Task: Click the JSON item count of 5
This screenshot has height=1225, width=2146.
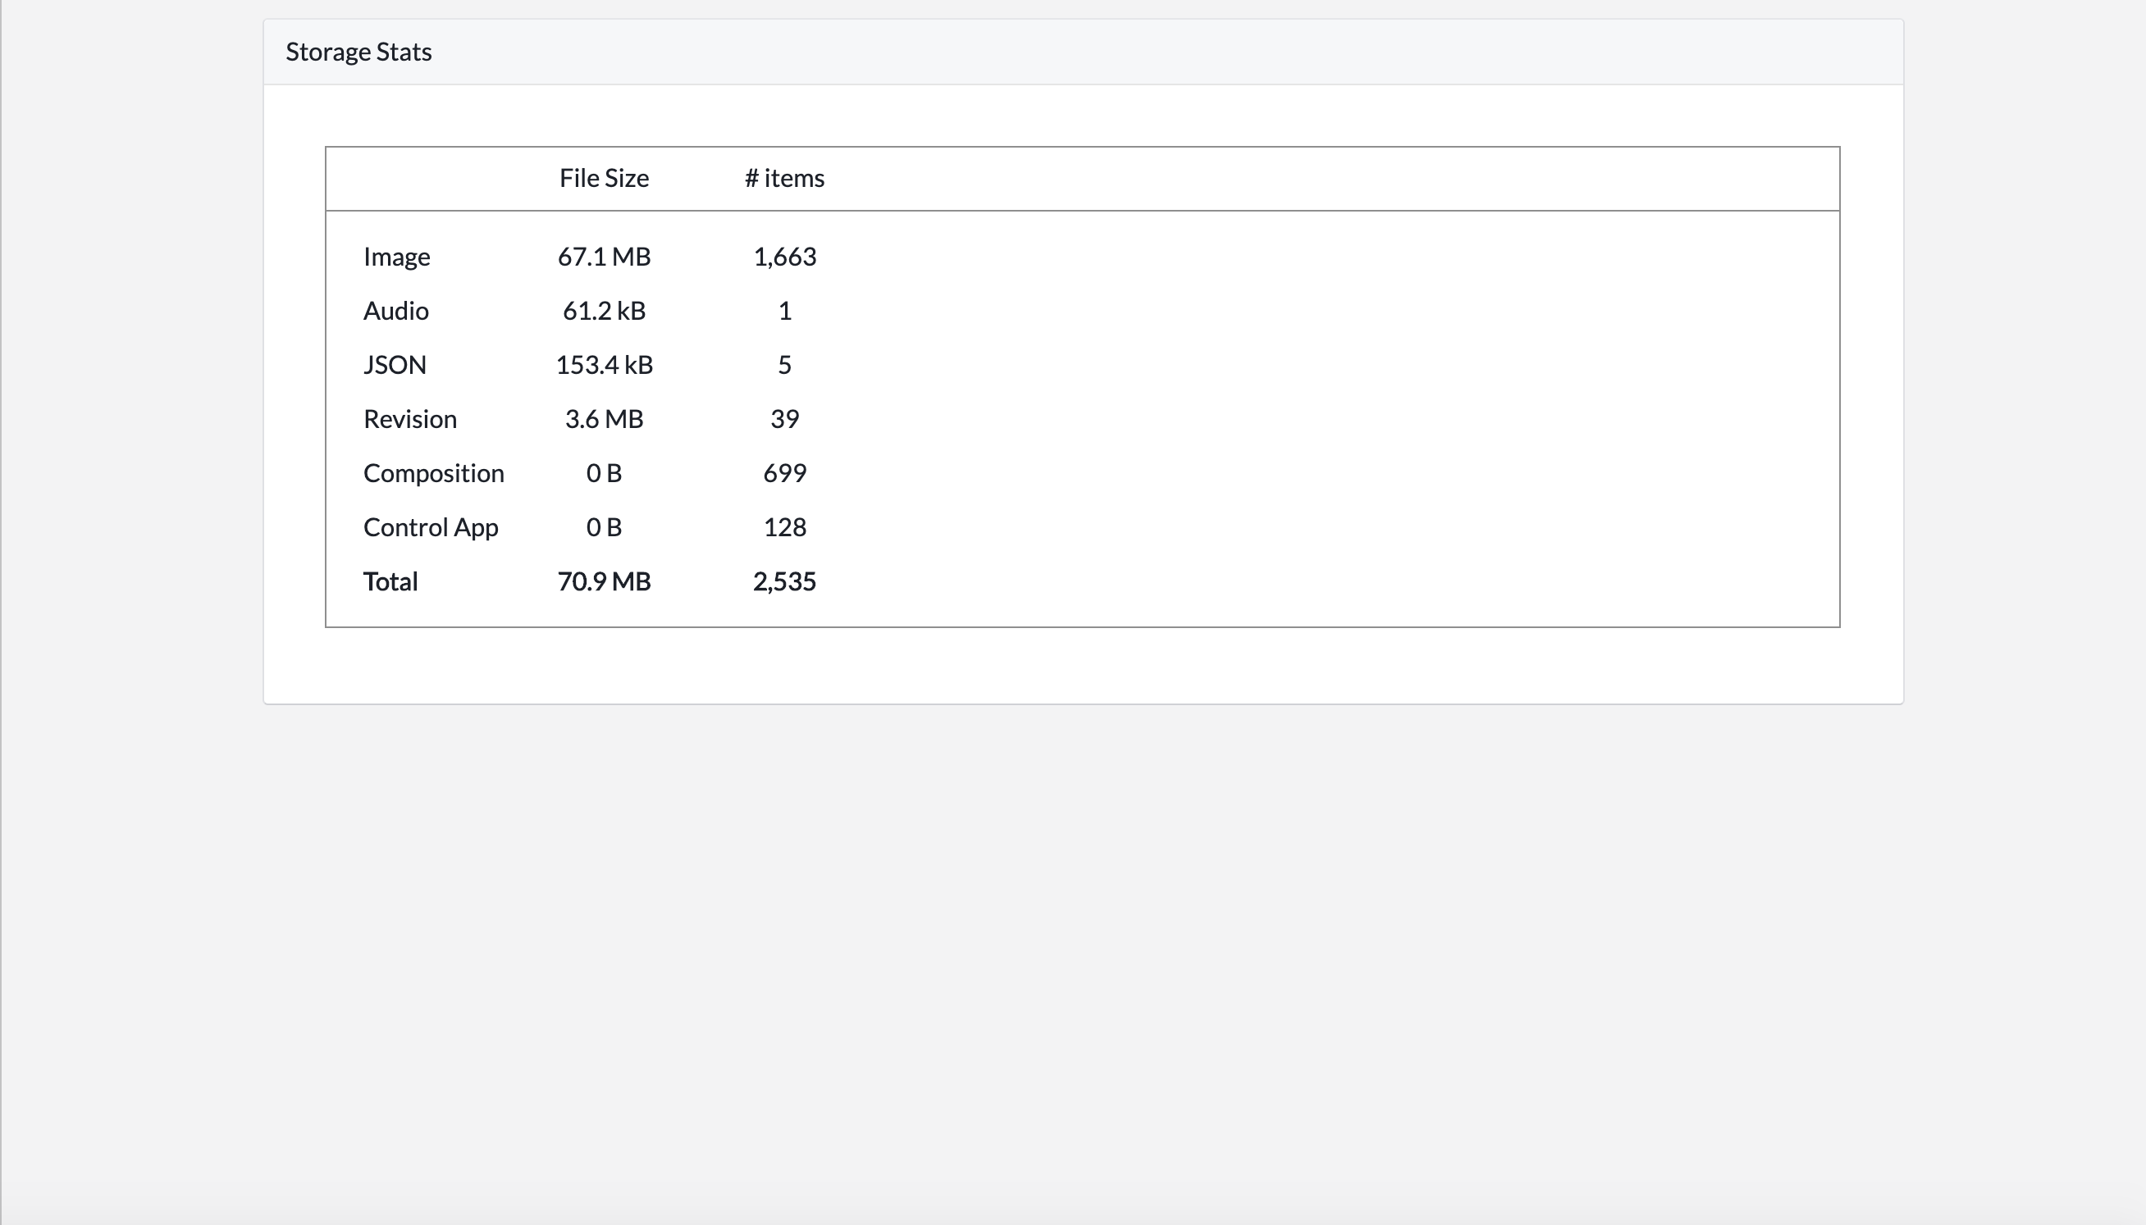Action: coord(784,364)
